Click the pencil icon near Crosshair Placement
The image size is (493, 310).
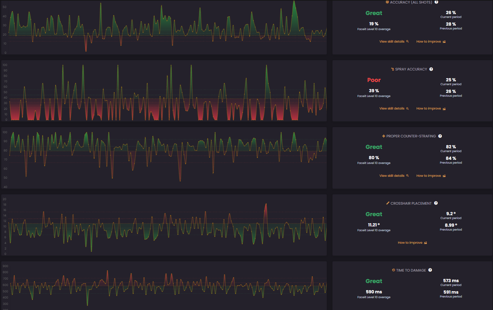point(388,203)
